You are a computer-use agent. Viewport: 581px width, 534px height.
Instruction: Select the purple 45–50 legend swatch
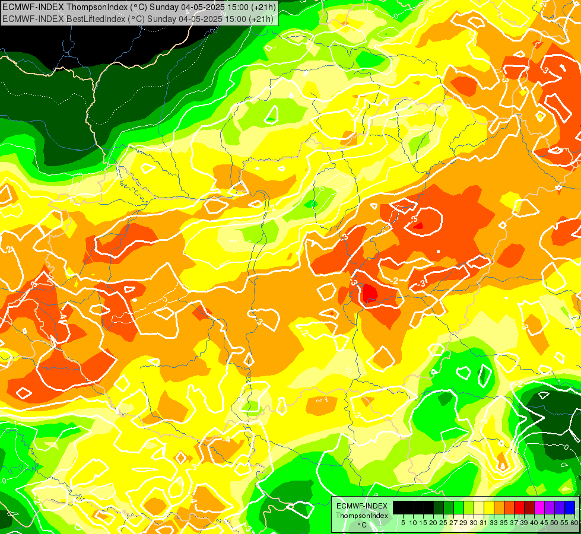(x=550, y=508)
